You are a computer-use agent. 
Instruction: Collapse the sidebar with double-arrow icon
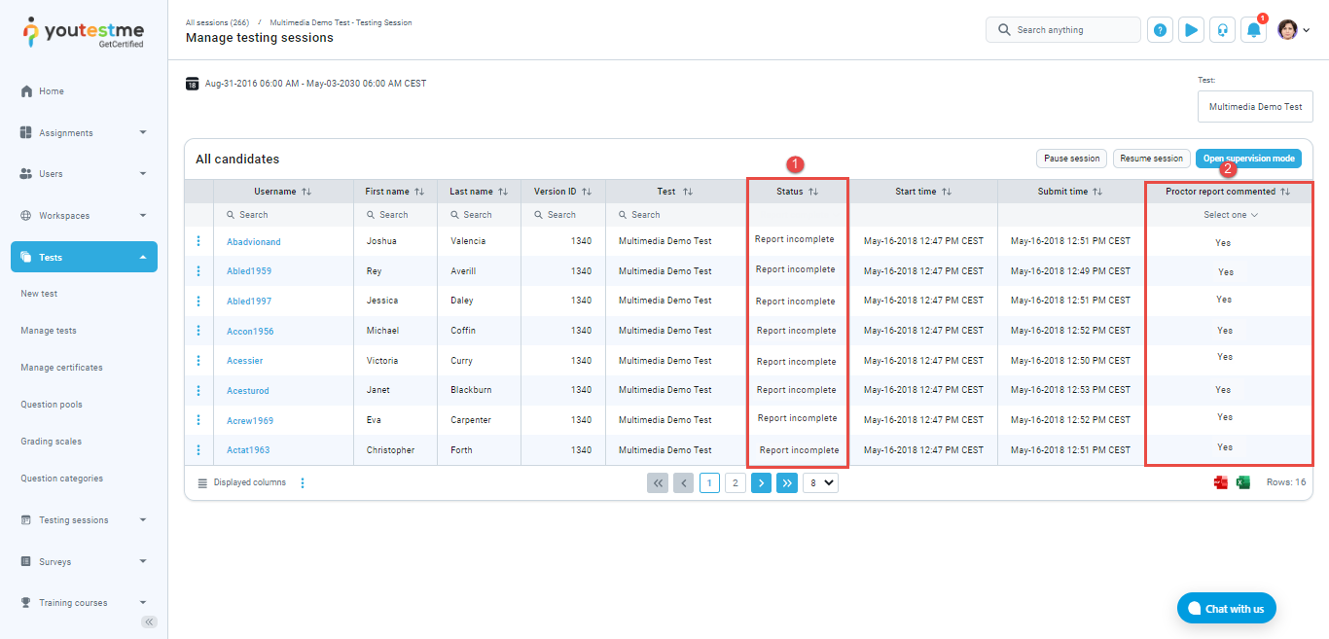[149, 621]
